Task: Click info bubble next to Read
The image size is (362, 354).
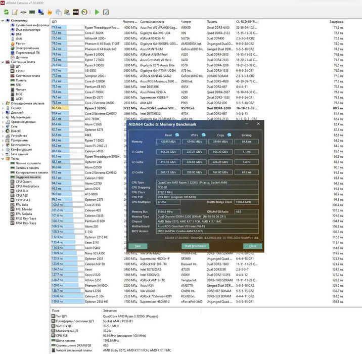Action: pyautogui.click(x=177, y=135)
